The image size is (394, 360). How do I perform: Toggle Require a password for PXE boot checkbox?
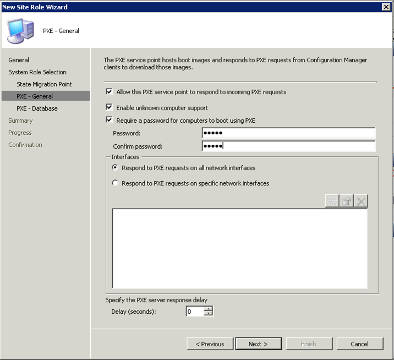(x=109, y=120)
